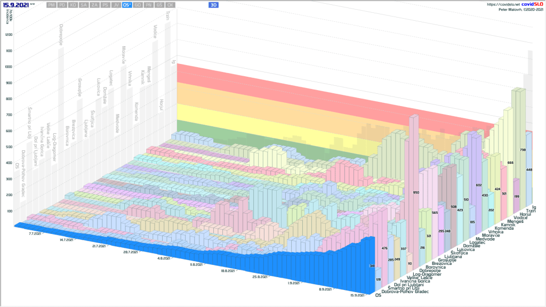Switch to the KO region tab
This screenshot has height=307, width=546.
click(73, 5)
